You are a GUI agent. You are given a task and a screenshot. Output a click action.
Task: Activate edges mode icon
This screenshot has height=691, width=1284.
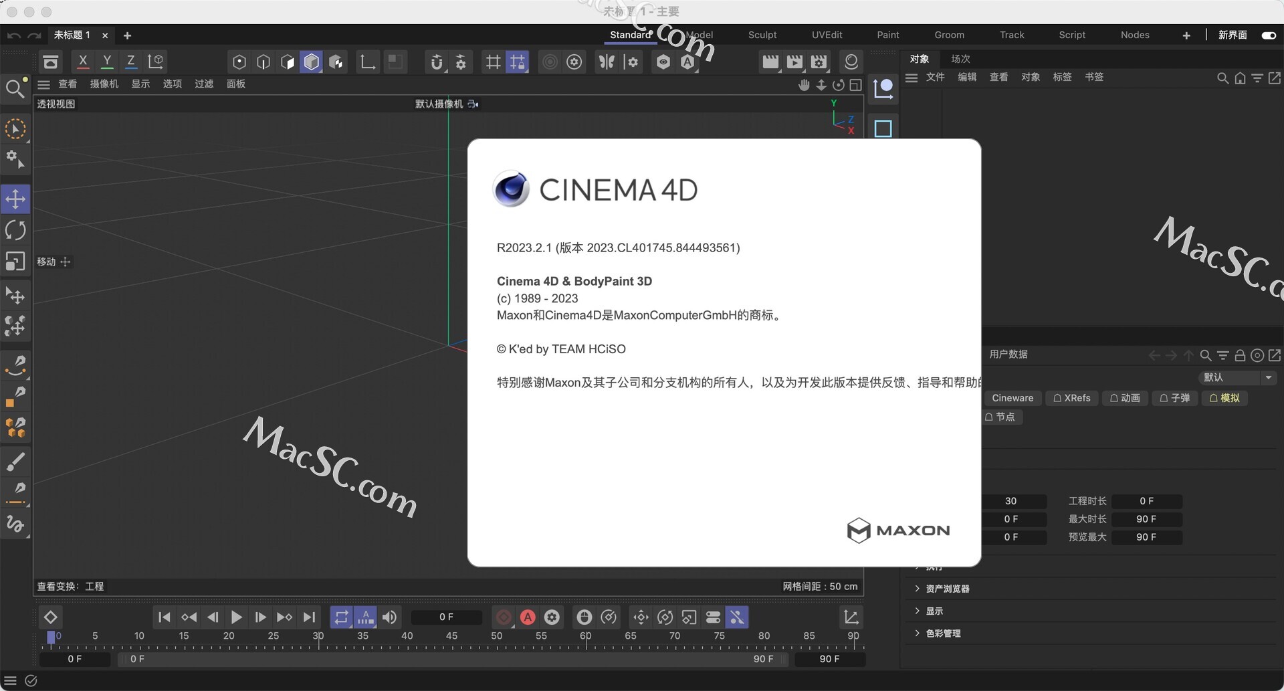[x=263, y=62]
